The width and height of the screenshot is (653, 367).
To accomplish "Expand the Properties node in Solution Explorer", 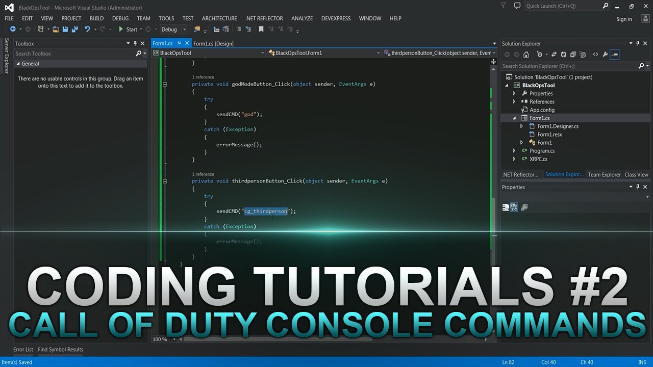I will click(514, 94).
